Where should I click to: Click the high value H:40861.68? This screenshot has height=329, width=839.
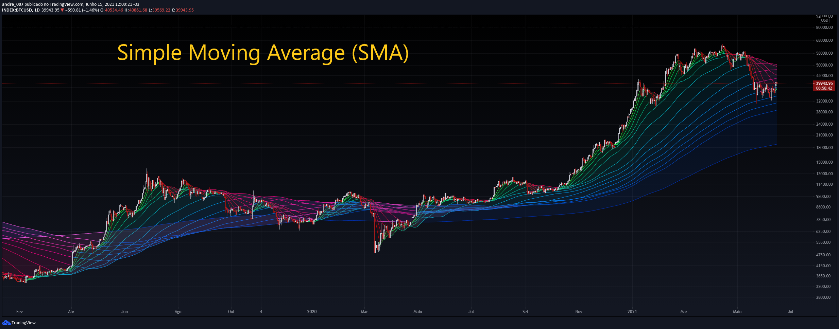136,10
